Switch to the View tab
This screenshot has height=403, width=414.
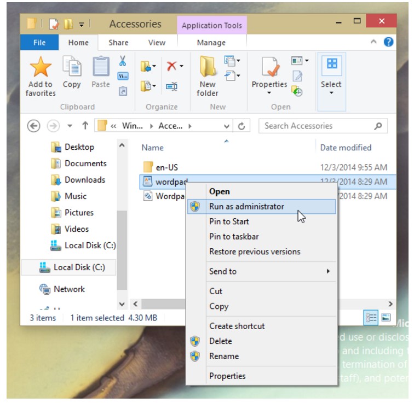[x=157, y=43]
